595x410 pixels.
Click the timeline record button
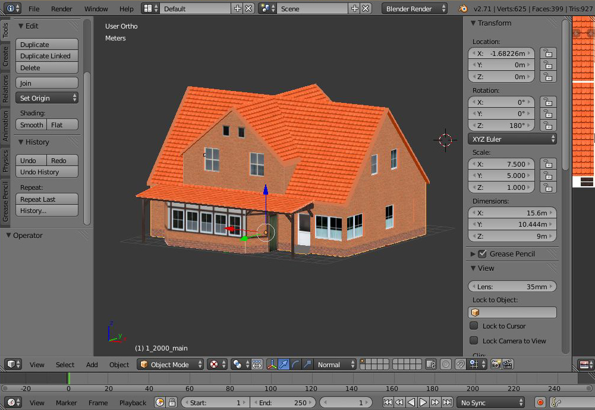pyautogui.click(x=540, y=403)
